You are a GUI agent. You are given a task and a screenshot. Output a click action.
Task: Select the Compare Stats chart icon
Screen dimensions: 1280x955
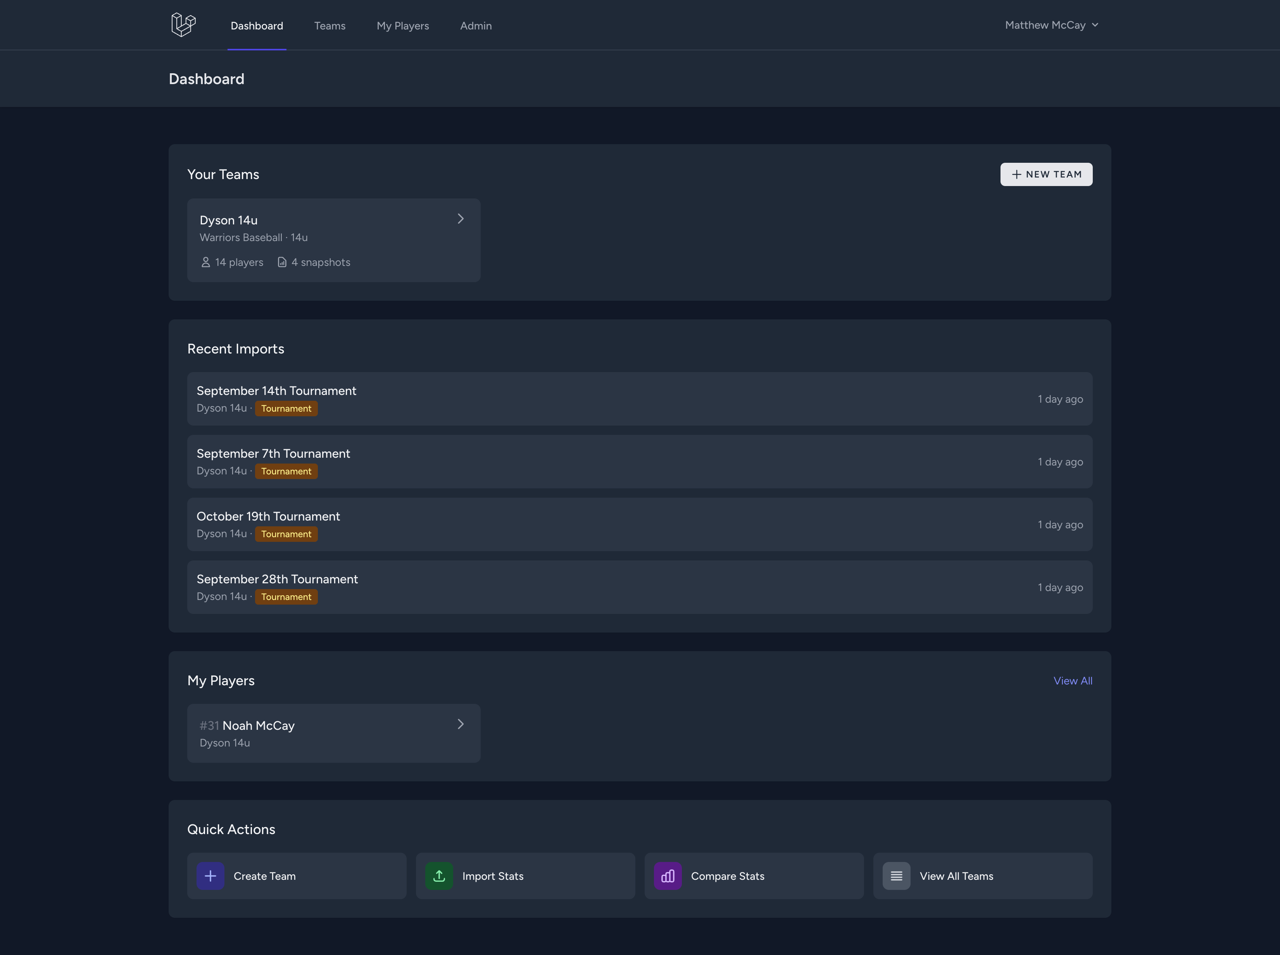pyautogui.click(x=668, y=875)
